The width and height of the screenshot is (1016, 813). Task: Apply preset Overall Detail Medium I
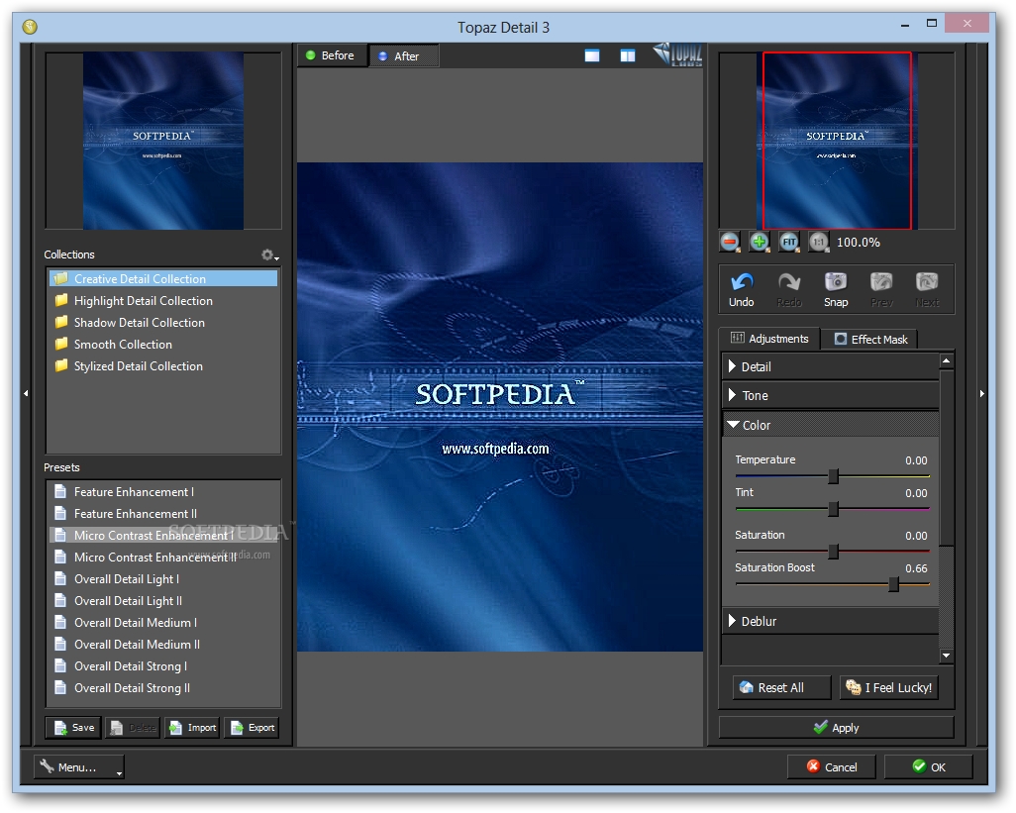pos(163,623)
